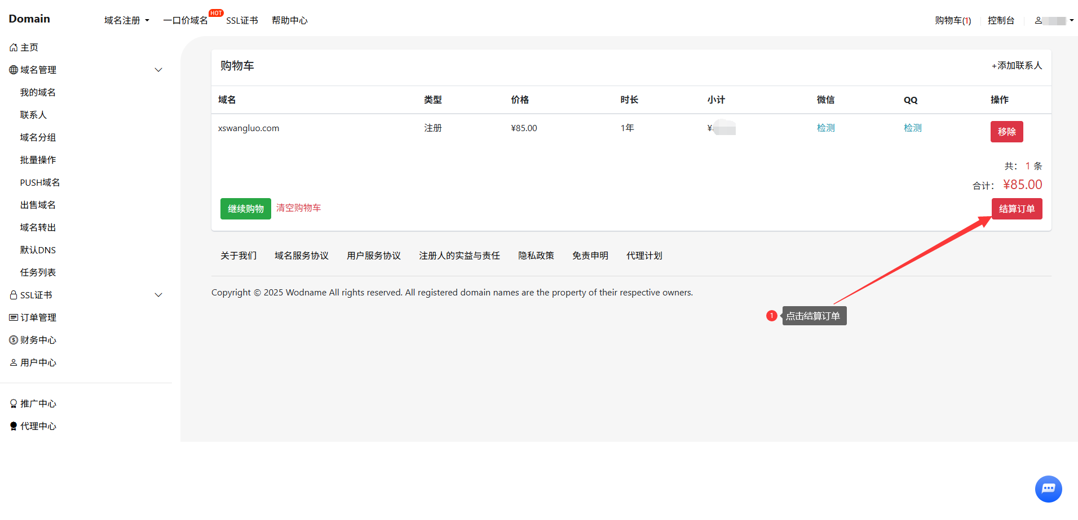Screen dimensions: 1078x520
Task: Click the globe icon for 域名管理
Action: 14,70
